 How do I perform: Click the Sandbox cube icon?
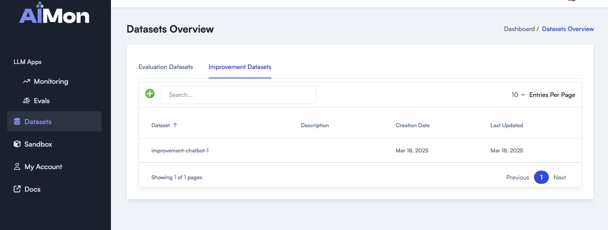tap(17, 144)
